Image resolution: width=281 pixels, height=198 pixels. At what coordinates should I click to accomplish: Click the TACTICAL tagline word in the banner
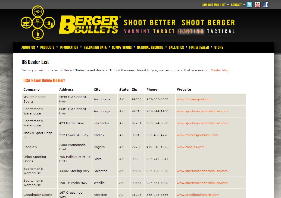click(221, 31)
